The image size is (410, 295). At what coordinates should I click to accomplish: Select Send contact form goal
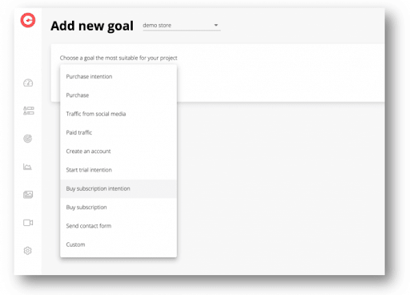(x=119, y=226)
